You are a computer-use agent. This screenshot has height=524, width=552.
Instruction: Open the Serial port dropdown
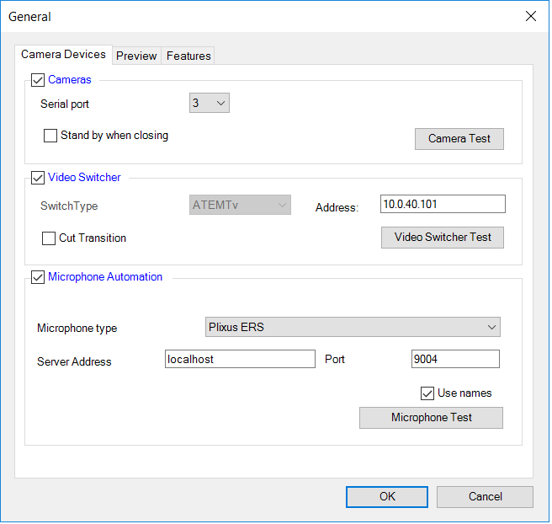pos(210,104)
